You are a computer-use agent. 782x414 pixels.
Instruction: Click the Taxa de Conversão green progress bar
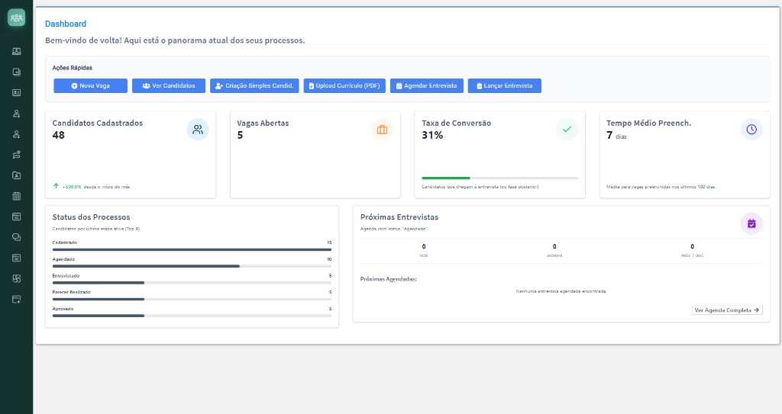click(x=499, y=178)
